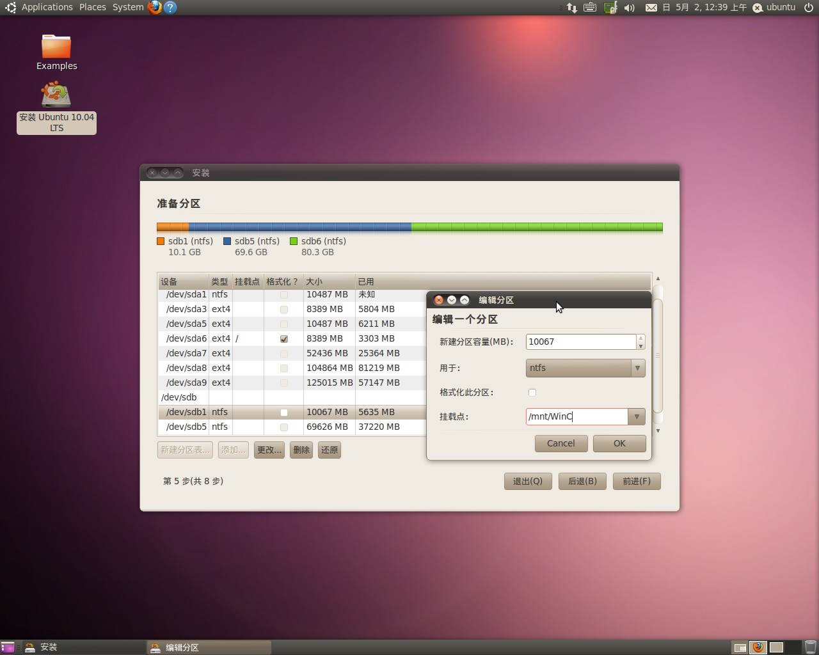
Task: Click the /mnt/WinC mount point text field
Action: (x=576, y=416)
